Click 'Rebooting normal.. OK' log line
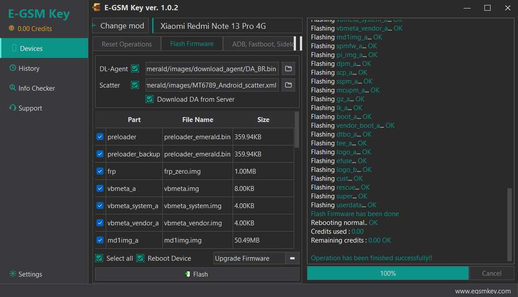 (x=344, y=223)
